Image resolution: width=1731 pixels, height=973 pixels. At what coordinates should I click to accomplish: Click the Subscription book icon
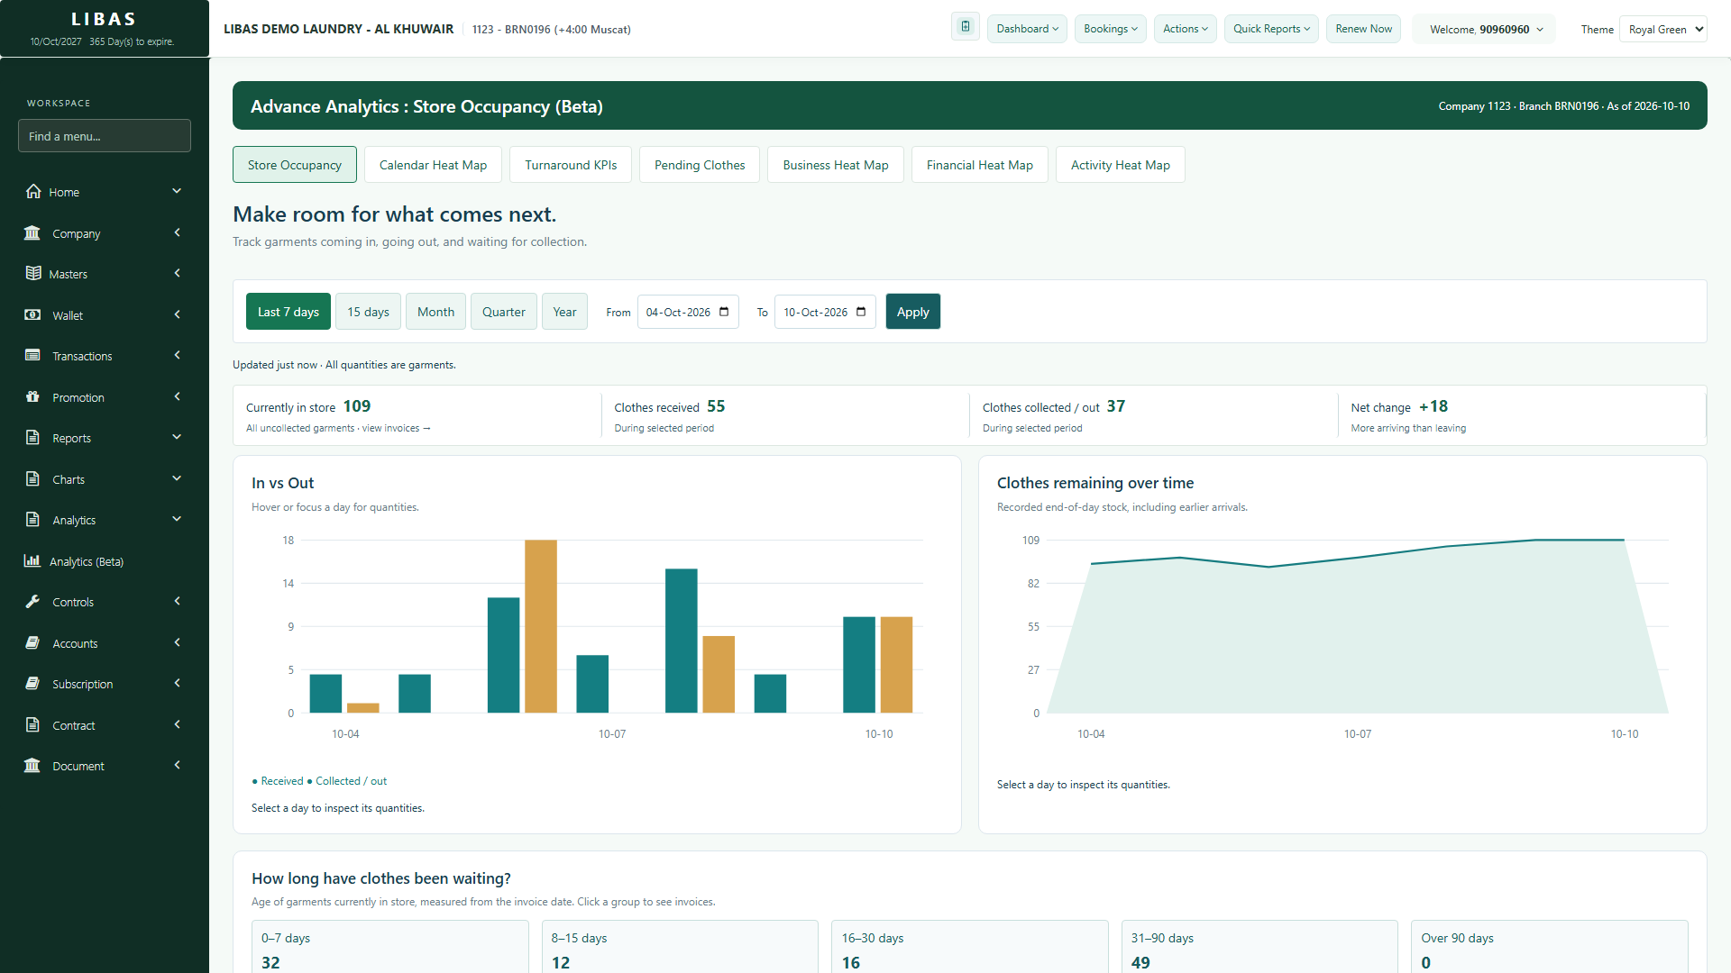(32, 683)
